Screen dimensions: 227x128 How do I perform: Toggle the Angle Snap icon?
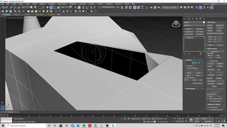(87, 7)
